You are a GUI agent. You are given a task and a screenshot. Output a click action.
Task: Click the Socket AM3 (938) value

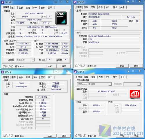(34, 20)
